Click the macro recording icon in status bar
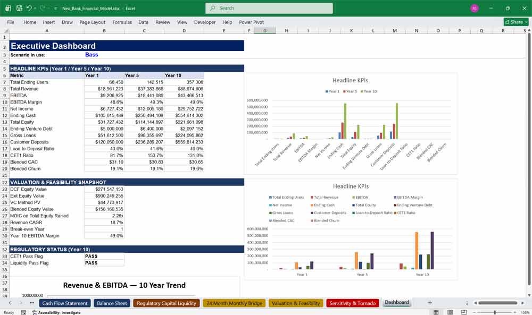 pyautogui.click(x=23, y=312)
